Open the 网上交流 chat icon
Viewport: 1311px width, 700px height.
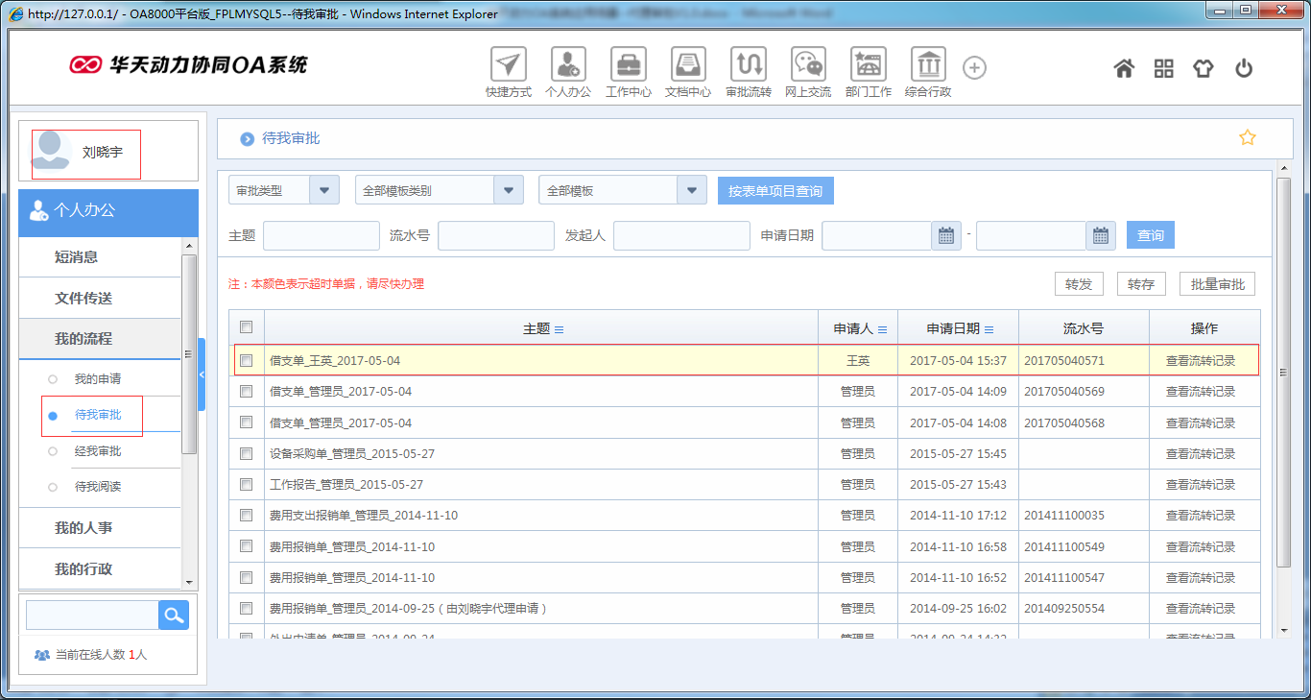pos(807,65)
